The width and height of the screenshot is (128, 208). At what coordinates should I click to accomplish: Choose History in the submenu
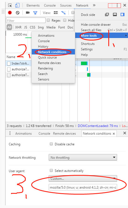tap(53, 47)
